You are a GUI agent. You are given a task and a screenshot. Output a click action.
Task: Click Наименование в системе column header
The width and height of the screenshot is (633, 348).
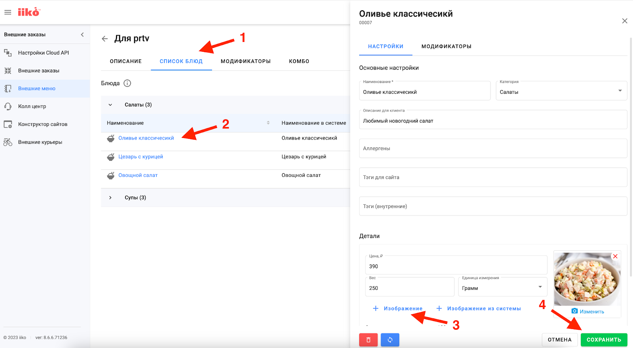point(314,123)
